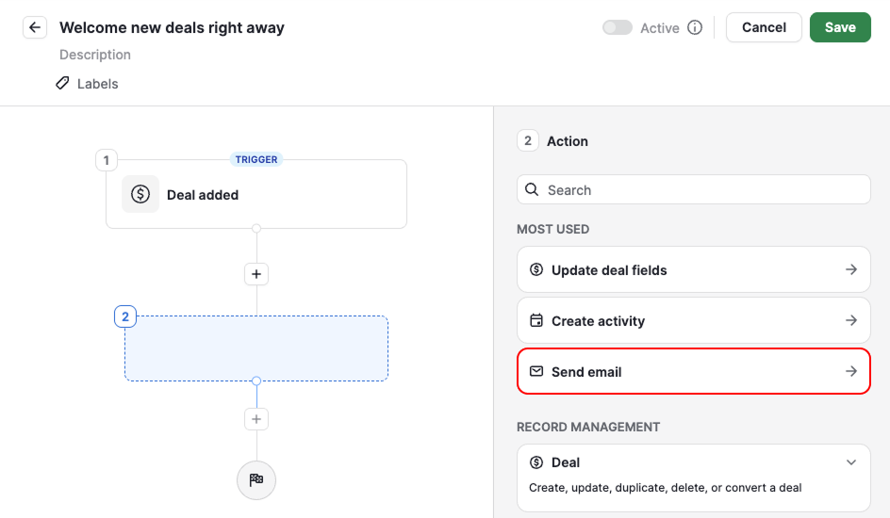Click the info icon beside Active

coord(695,27)
